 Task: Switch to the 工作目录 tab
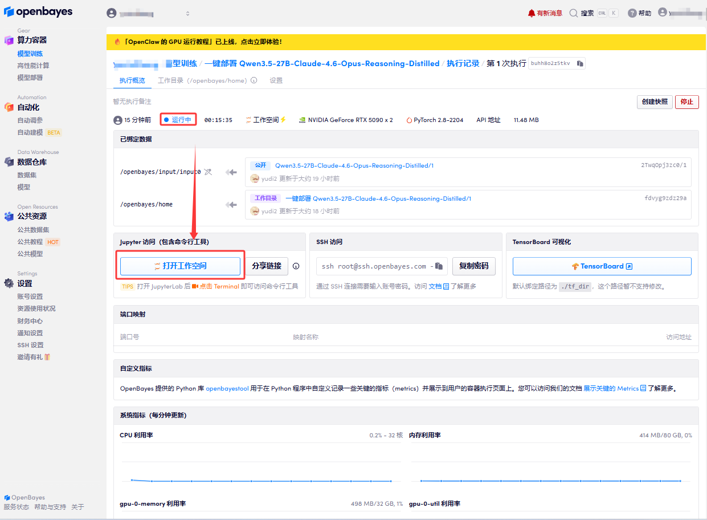click(202, 80)
